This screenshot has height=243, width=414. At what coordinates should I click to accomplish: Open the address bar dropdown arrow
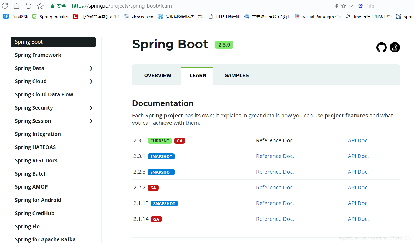[x=351, y=6]
